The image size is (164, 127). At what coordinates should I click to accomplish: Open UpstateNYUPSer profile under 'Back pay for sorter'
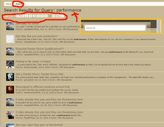32,29
